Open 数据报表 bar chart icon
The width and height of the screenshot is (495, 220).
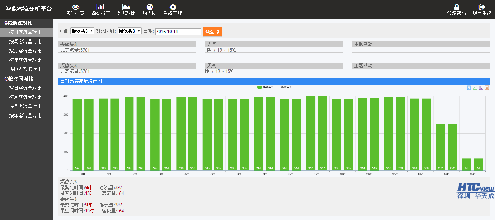tap(101, 7)
